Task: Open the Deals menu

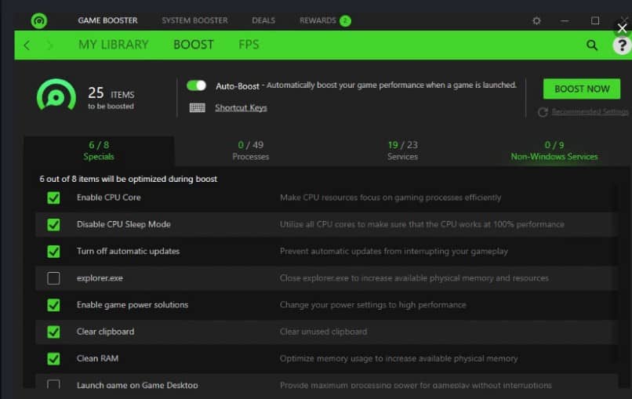Action: 263,20
